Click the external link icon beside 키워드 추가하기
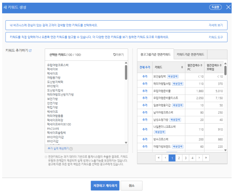The width and height of the screenshot is (234, 193). (x=30, y=51)
